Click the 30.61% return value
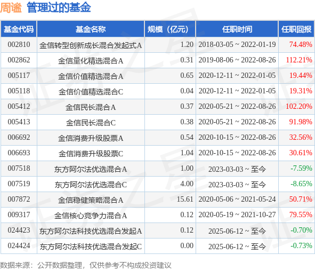315x270 pixels. click(x=301, y=153)
